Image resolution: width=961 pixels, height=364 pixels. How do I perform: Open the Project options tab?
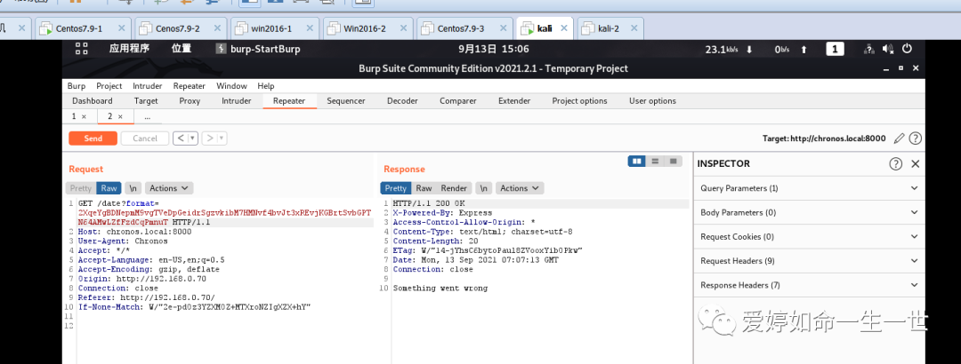pos(579,101)
